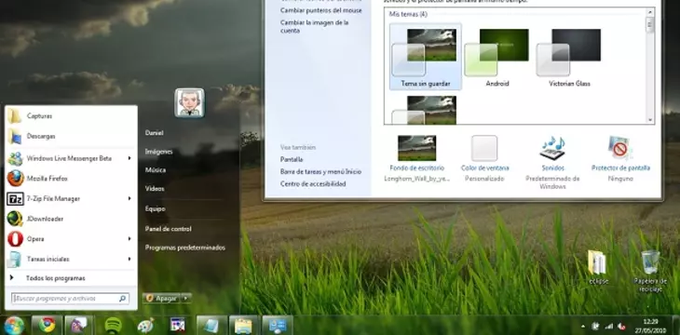This screenshot has height=335, width=680.
Task: Show hidden system tray icons
Action: (582, 327)
